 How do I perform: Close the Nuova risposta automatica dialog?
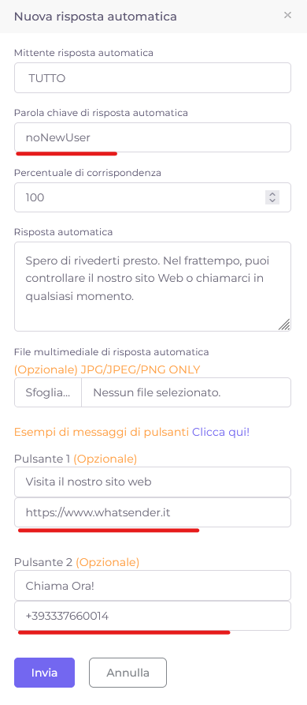288,15
